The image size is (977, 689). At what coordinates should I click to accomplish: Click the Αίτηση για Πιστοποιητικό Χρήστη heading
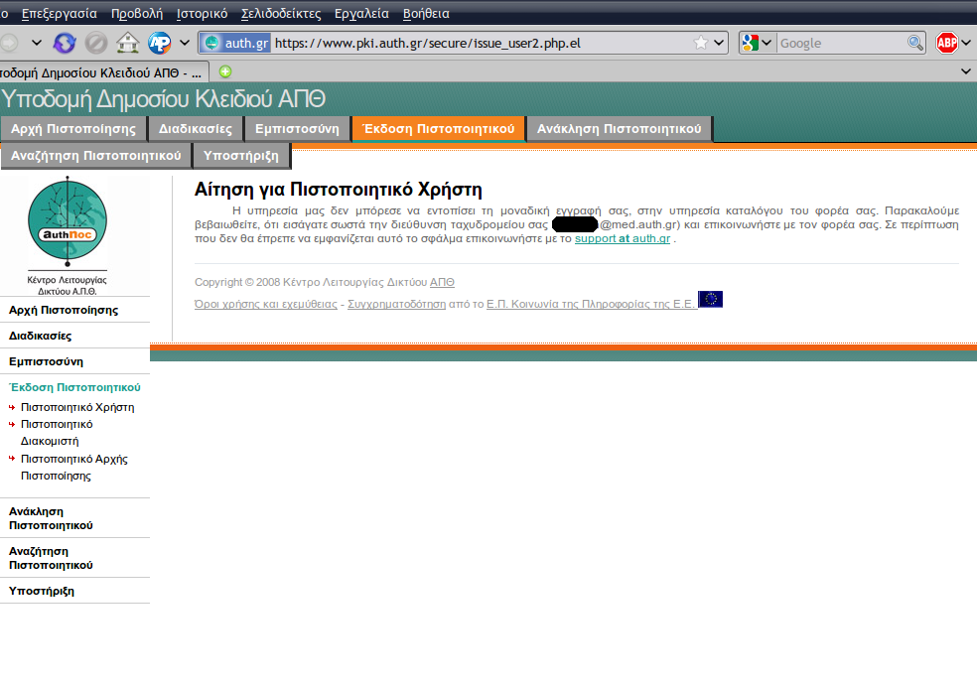click(x=339, y=190)
